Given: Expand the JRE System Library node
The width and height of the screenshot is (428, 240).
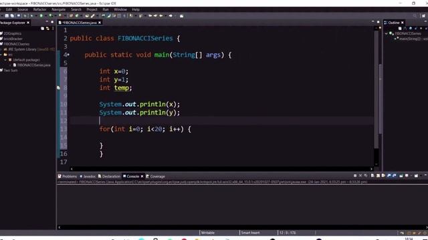Looking at the screenshot, I should pyautogui.click(x=1, y=49).
